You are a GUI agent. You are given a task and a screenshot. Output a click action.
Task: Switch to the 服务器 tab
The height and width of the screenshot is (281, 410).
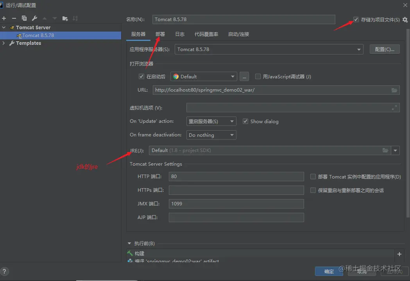click(138, 34)
